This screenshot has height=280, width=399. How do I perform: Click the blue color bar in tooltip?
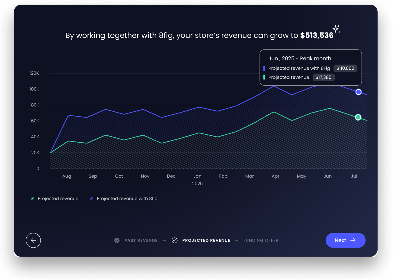click(264, 68)
